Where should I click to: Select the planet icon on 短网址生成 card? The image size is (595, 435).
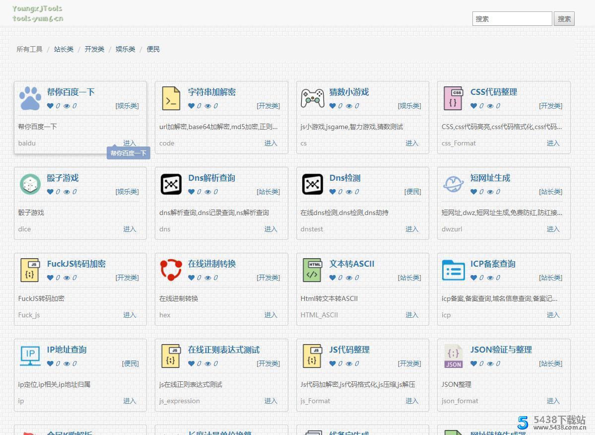coord(454,184)
